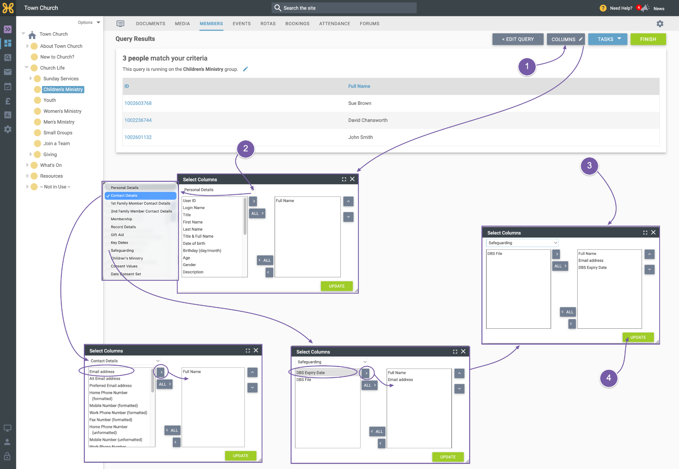Image resolution: width=679 pixels, height=469 pixels.
Task: Click ALL right button in Contact Details dialog
Action: click(x=165, y=384)
